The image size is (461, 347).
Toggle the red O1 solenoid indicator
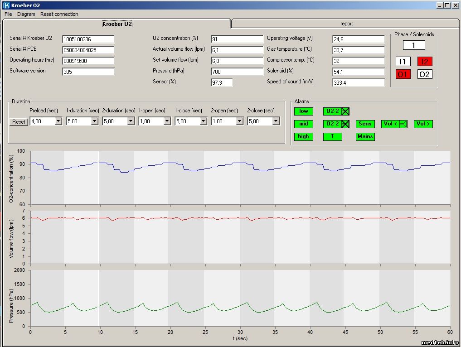pyautogui.click(x=403, y=74)
